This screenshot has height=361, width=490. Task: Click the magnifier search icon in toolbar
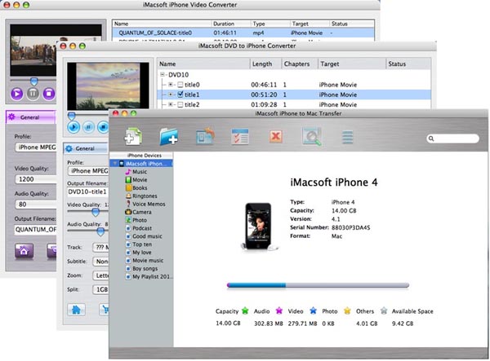[311, 135]
